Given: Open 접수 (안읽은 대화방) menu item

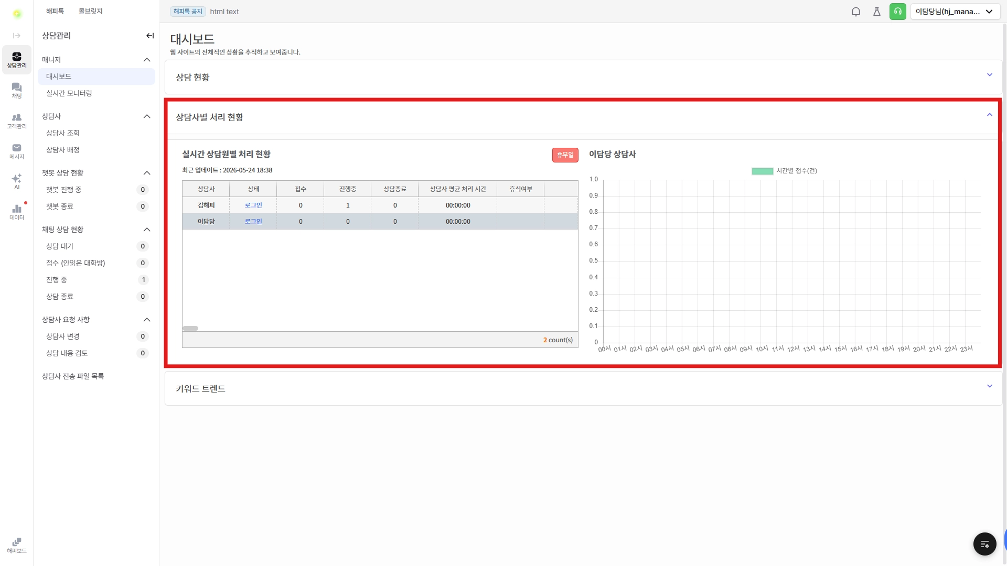Looking at the screenshot, I should (97, 263).
